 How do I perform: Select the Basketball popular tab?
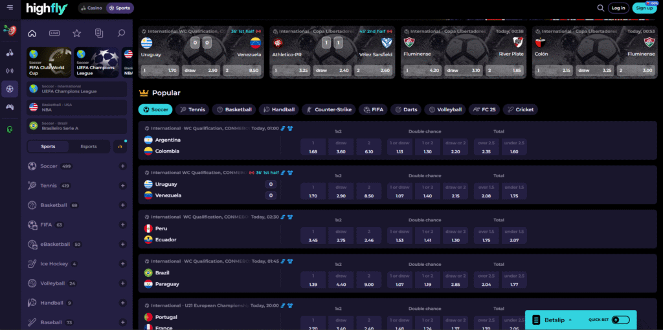point(234,109)
